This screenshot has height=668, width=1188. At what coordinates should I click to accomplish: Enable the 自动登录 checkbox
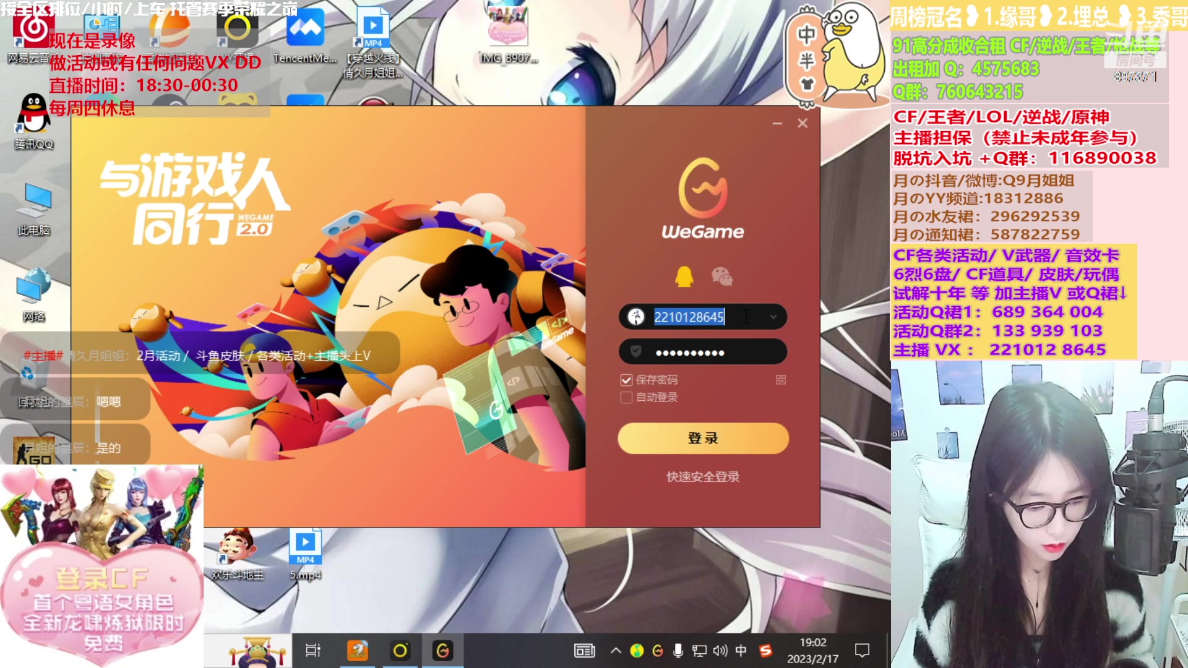pos(626,397)
